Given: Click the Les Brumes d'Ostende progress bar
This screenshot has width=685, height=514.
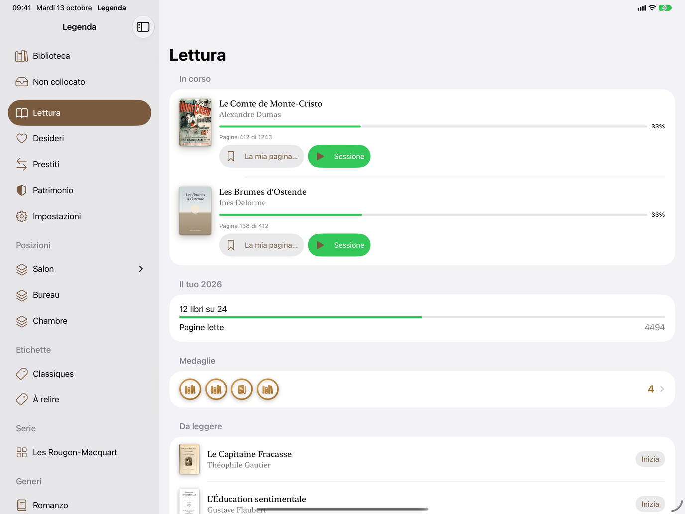Looking at the screenshot, I should (433, 215).
